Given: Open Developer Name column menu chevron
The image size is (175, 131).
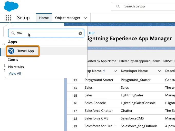Looking at the screenshot, I should [x=160, y=71].
